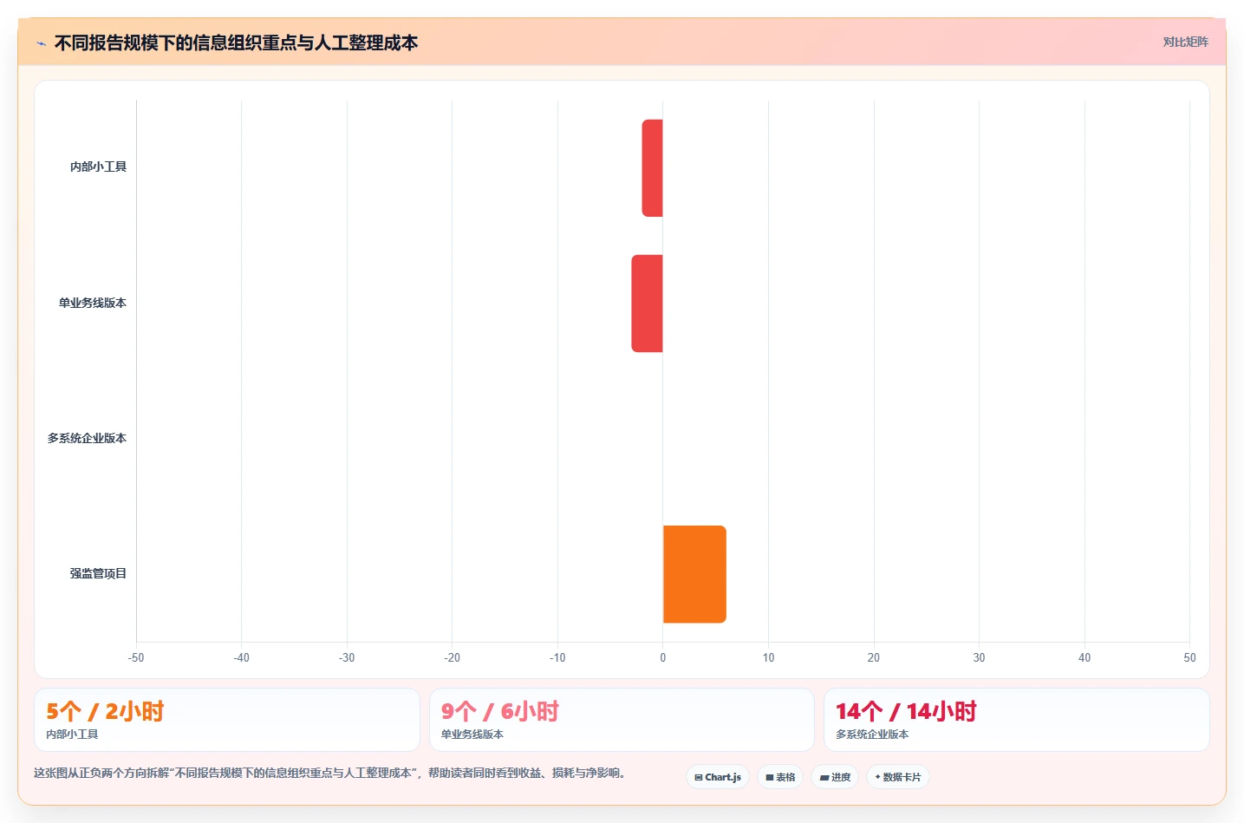Click the 内部小工具 caption under 5个 / 2小时
1244x823 pixels.
click(x=72, y=734)
